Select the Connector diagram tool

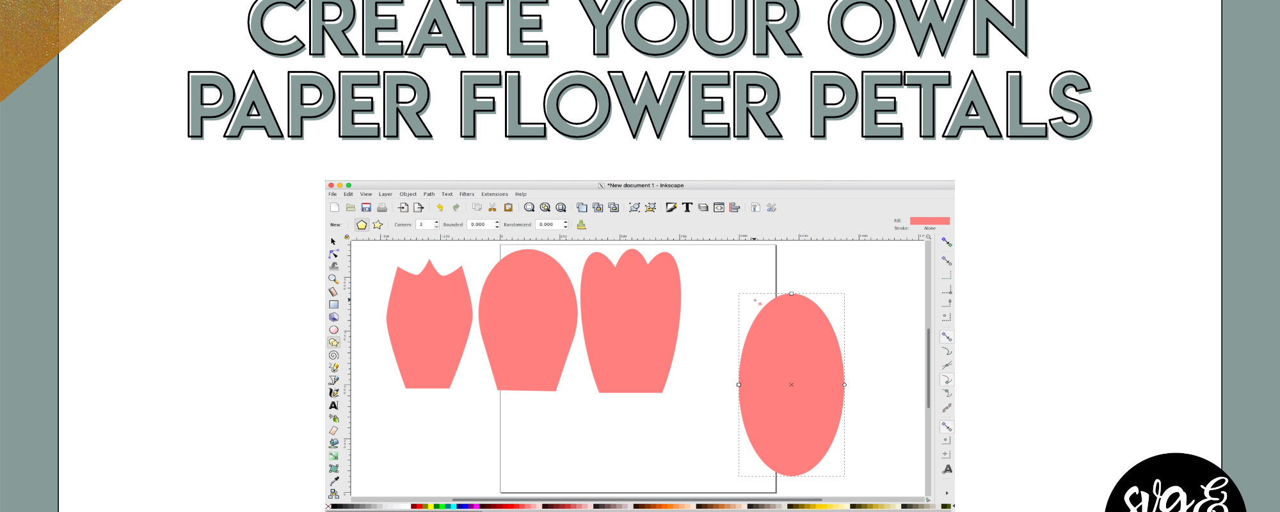[x=333, y=493]
